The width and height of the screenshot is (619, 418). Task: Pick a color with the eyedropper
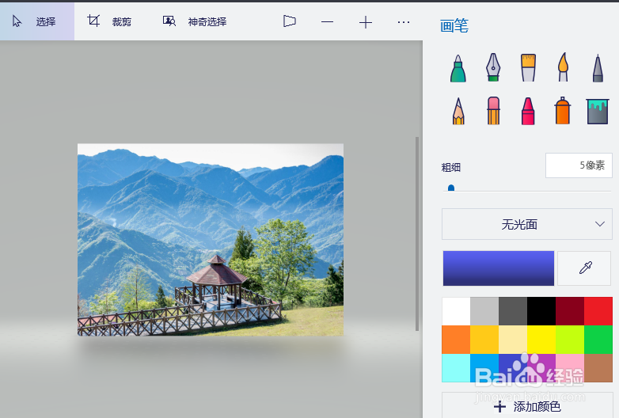(x=584, y=268)
